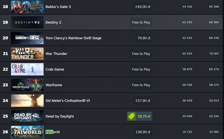
Task: Click the Rainbow Six Siege thumbnail image
Action: coord(27,38)
